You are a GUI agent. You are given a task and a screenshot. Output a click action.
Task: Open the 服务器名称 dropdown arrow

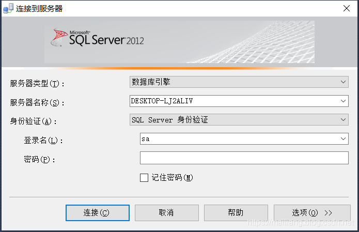(343, 101)
